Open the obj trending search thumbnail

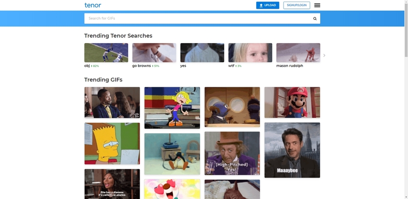coord(106,53)
